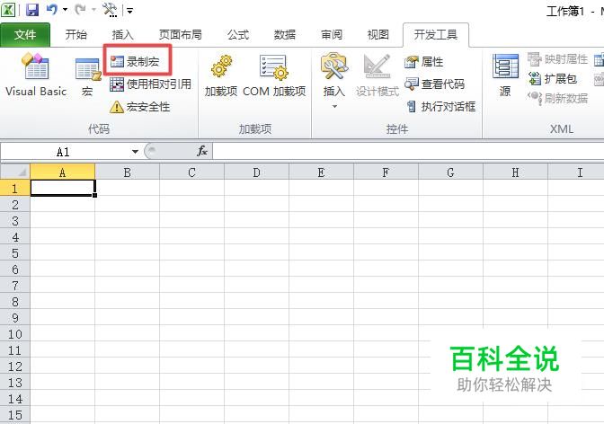This screenshot has width=604, height=424.
Task: Switch to the 审阅 tab
Action: tap(332, 35)
